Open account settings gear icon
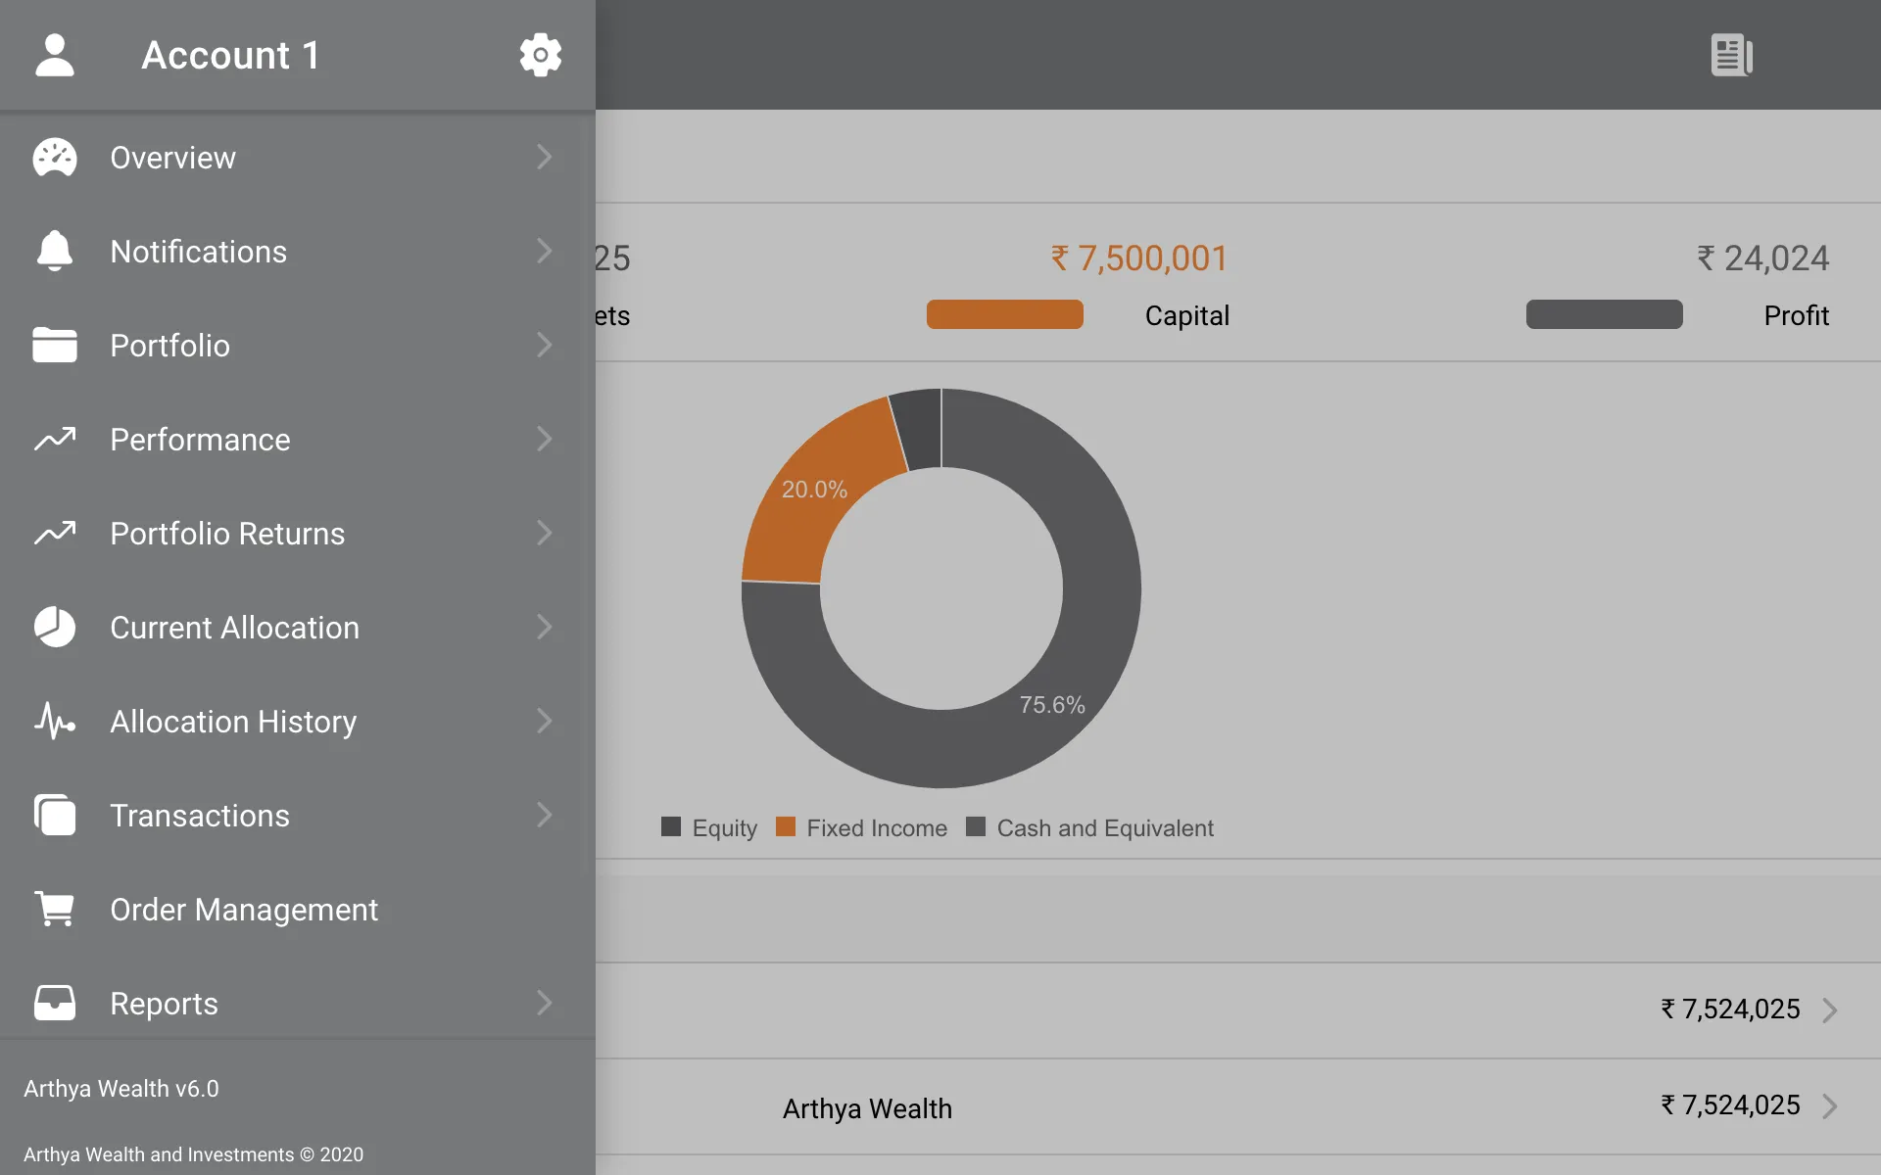1881x1175 pixels. pyautogui.click(x=541, y=54)
